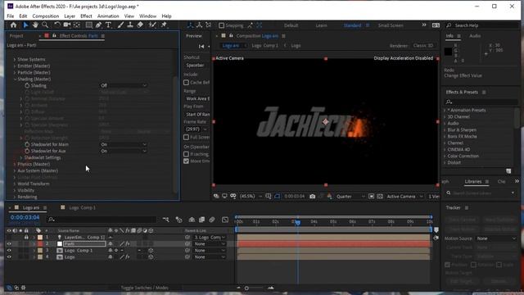Image resolution: width=524 pixels, height=295 pixels.
Task: Toggle transparency grid icon in viewer footer
Action: point(380,197)
